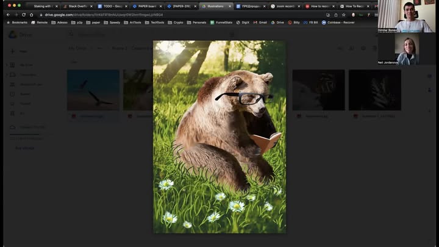
Task: Open the last striped dark thumbnail
Action: 375,90
